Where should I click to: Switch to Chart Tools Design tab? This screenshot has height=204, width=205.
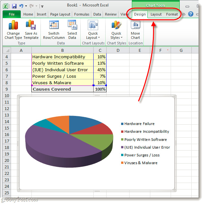tap(140, 14)
